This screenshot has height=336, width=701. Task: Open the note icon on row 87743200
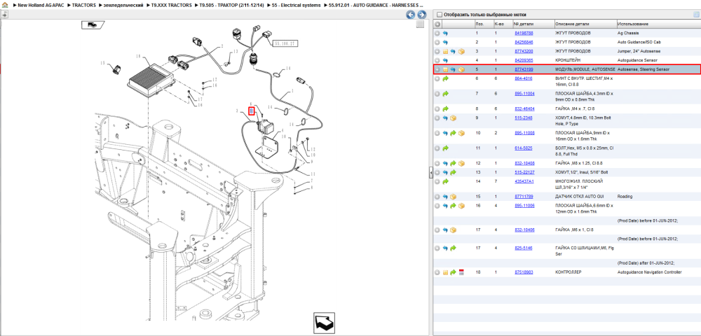(x=445, y=52)
